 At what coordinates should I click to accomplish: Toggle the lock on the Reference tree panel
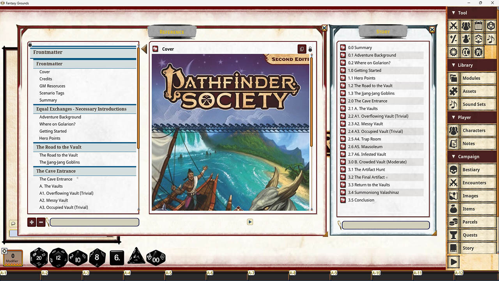click(x=30, y=45)
